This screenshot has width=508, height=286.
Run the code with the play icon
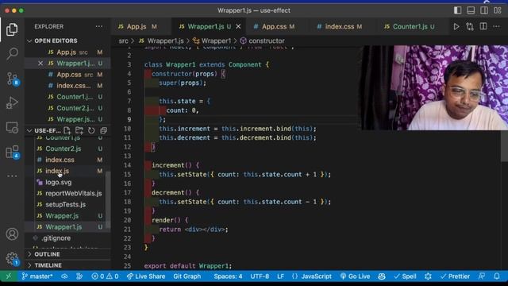pyautogui.click(x=456, y=26)
